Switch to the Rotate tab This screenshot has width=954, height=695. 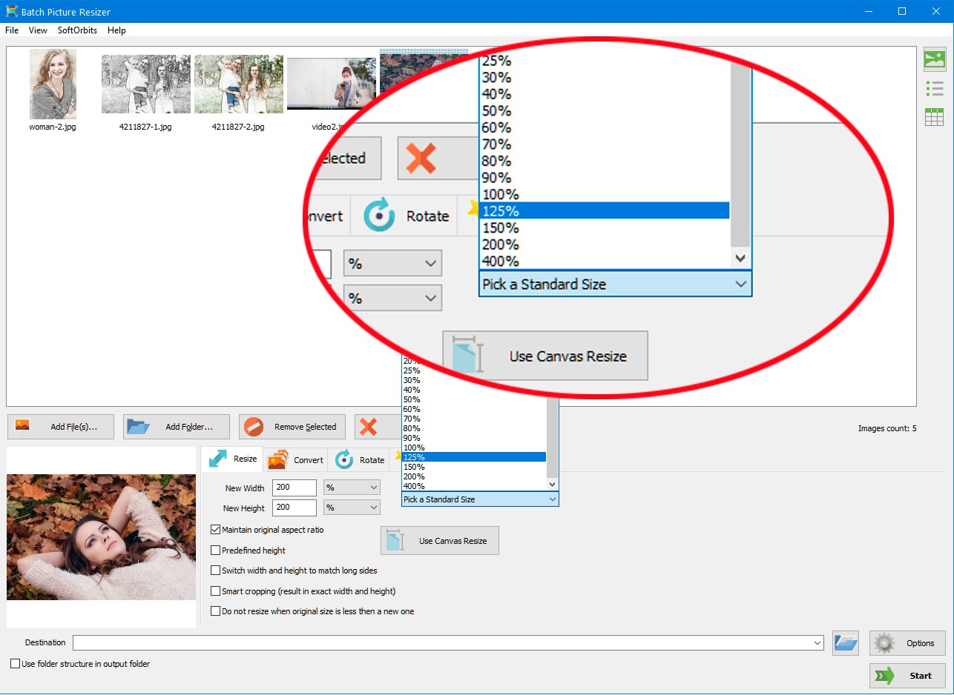(x=361, y=460)
